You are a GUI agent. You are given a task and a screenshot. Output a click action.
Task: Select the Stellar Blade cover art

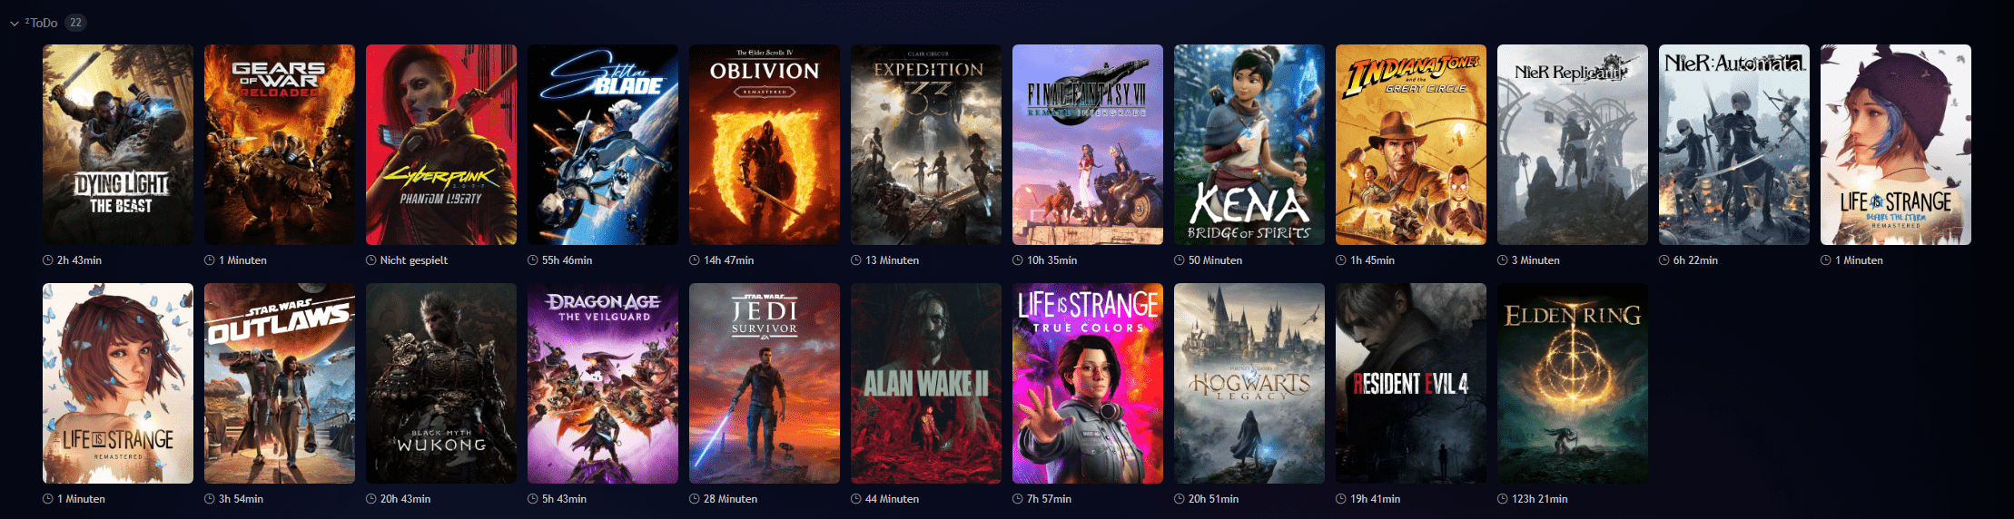(x=603, y=144)
